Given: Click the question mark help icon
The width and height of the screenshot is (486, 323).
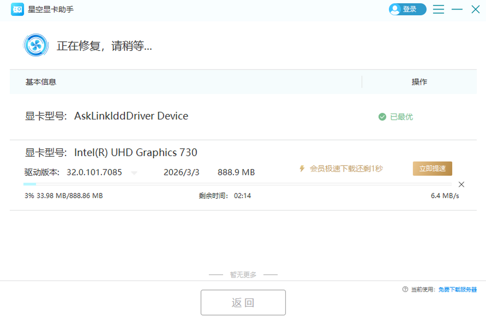Looking at the screenshot, I should point(405,289).
